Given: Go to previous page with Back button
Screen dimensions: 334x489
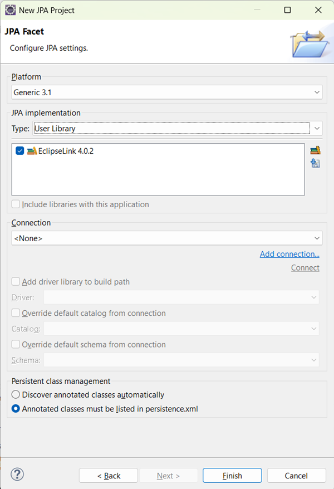Looking at the screenshot, I should (109, 476).
